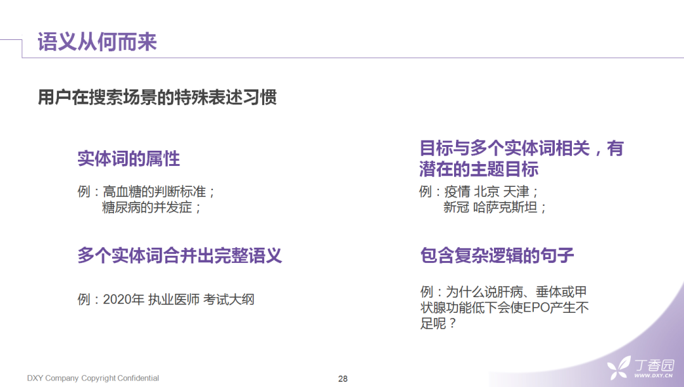
Task: Click the www.dxy.cn web address
Action: [654, 375]
